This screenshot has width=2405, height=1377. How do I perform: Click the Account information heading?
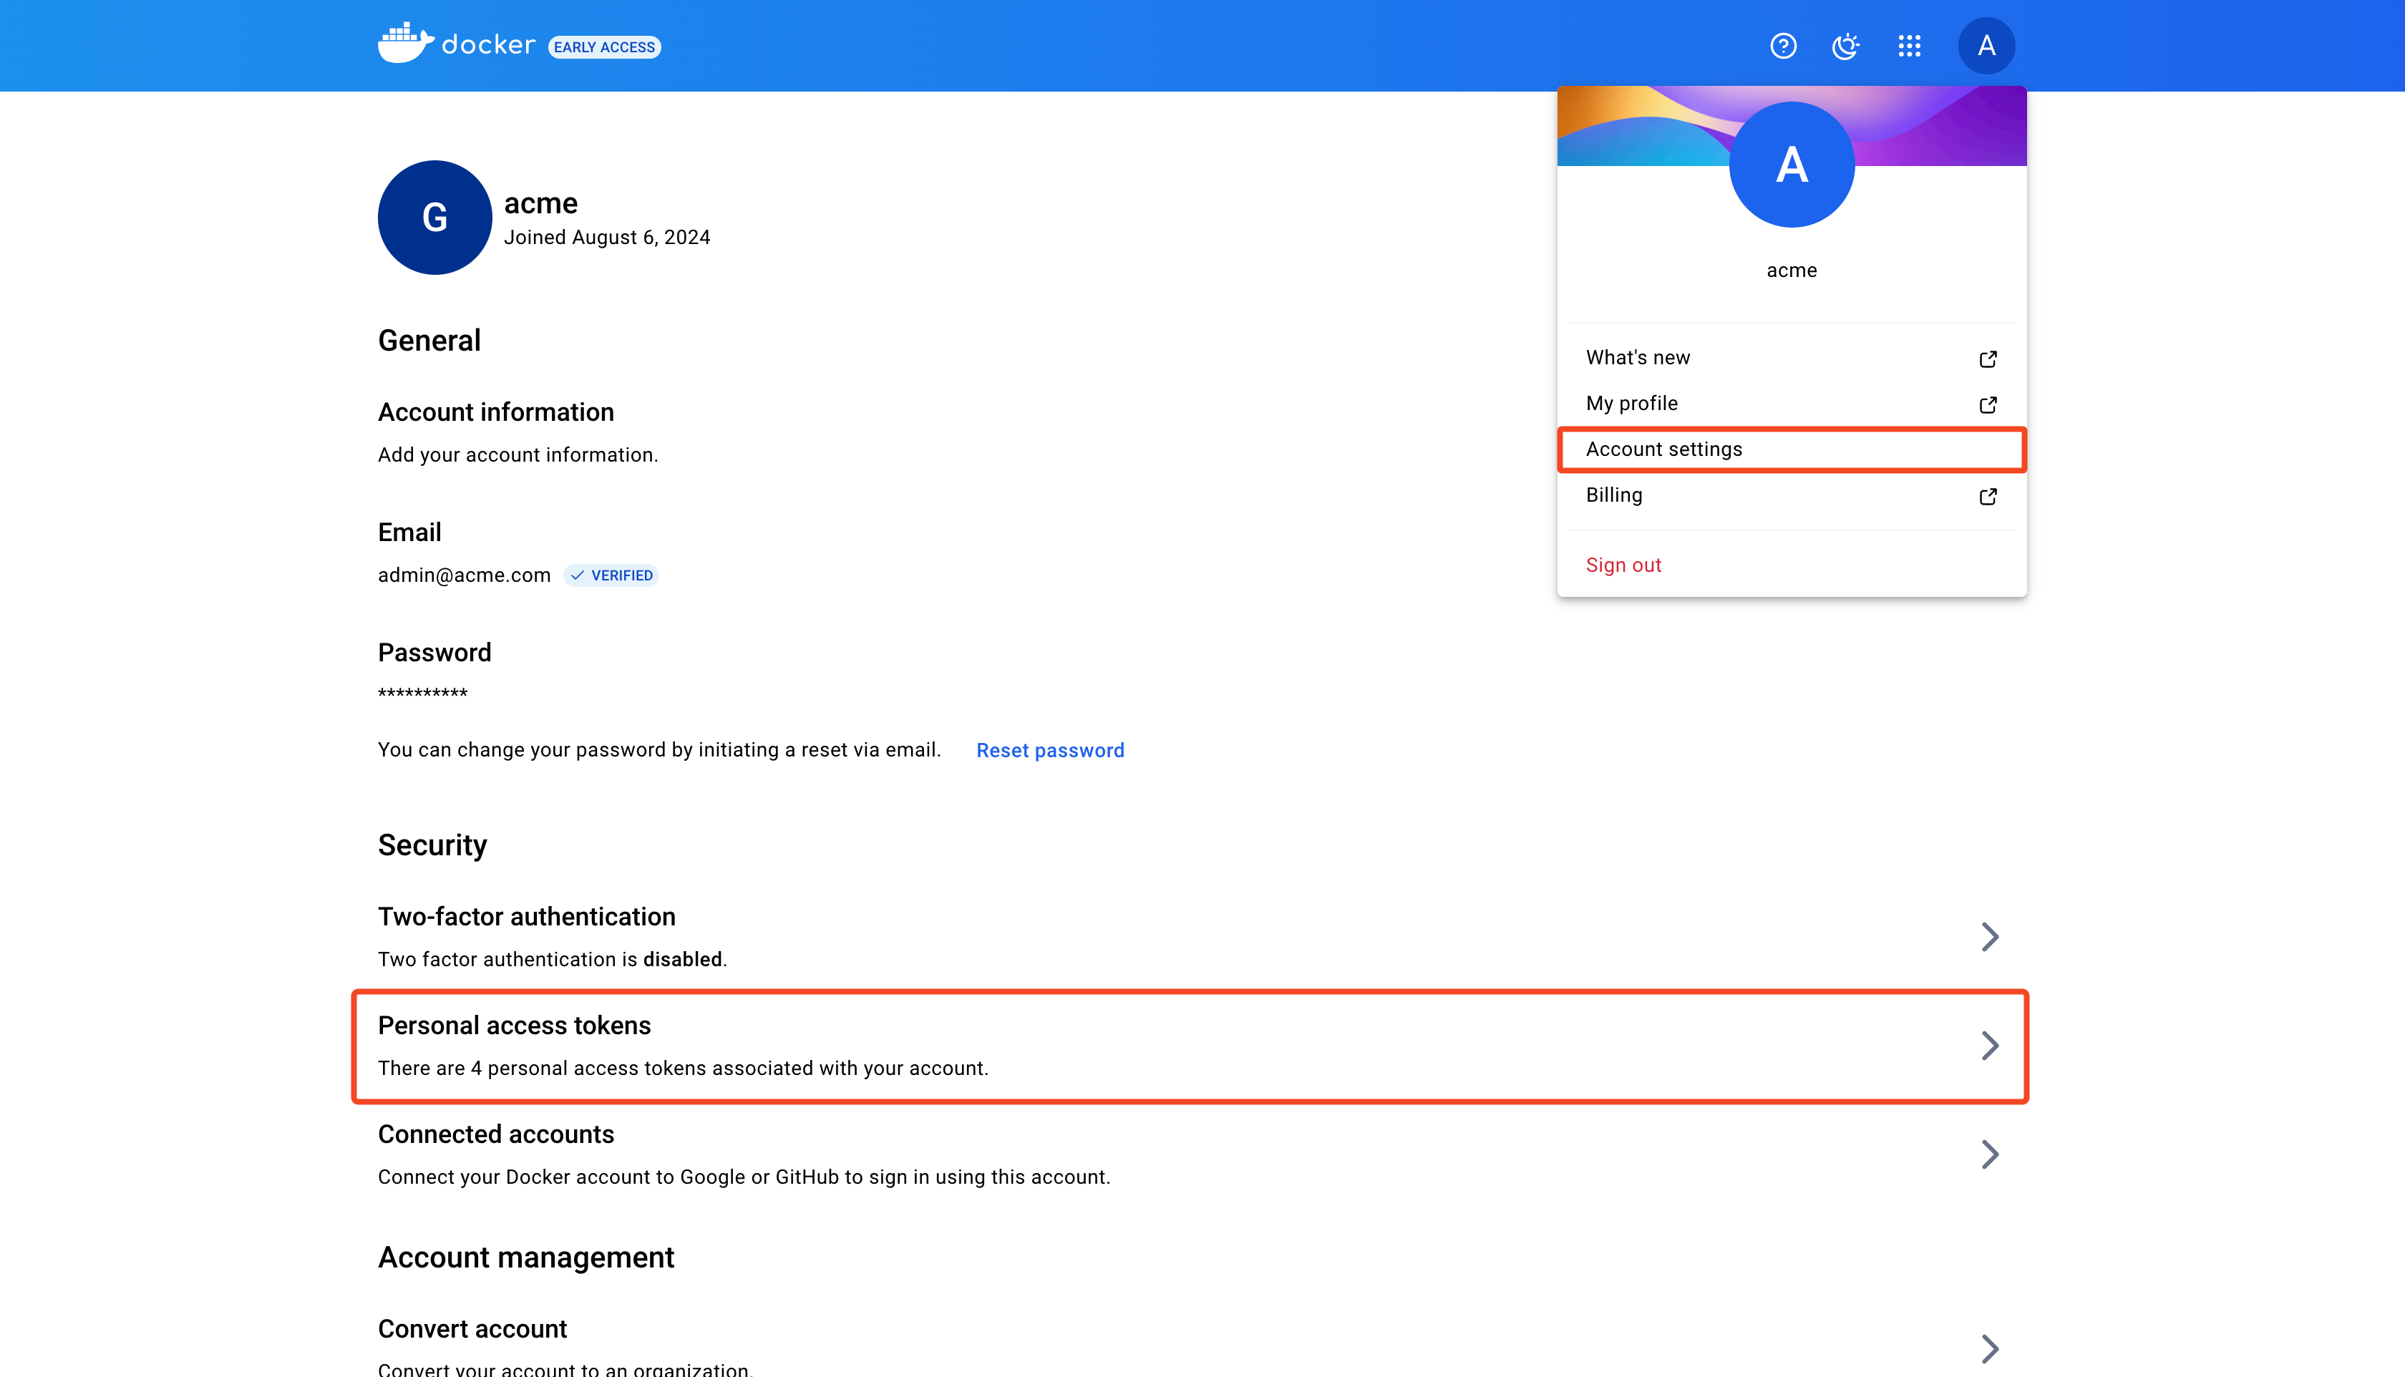tap(495, 412)
